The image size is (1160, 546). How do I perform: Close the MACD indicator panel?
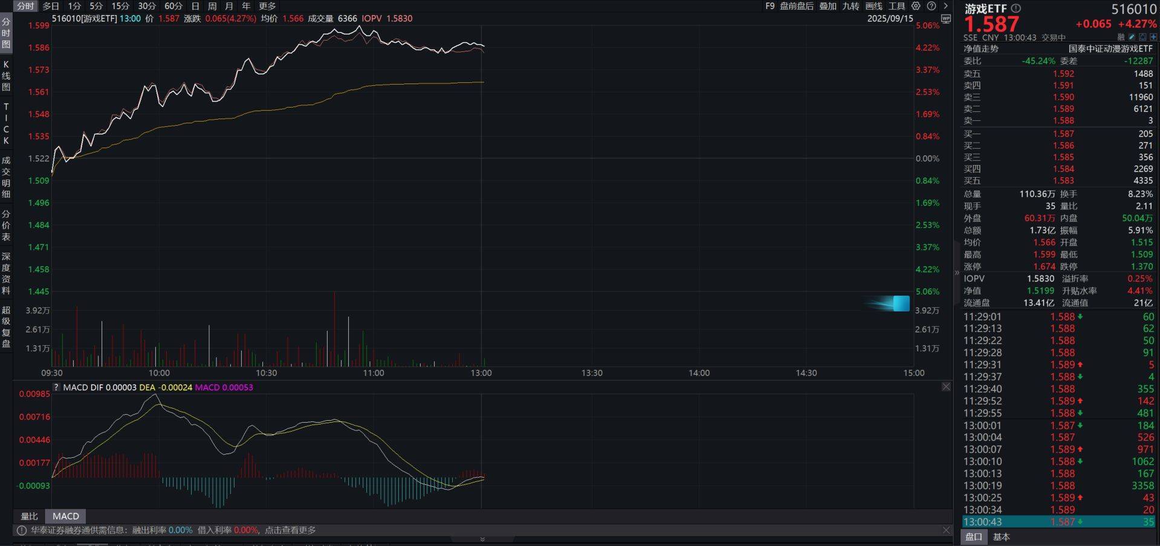click(945, 386)
